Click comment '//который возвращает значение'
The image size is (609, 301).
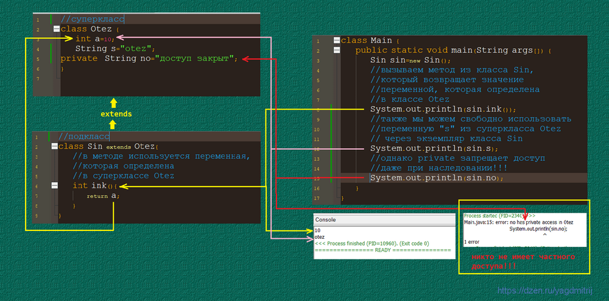point(447,80)
